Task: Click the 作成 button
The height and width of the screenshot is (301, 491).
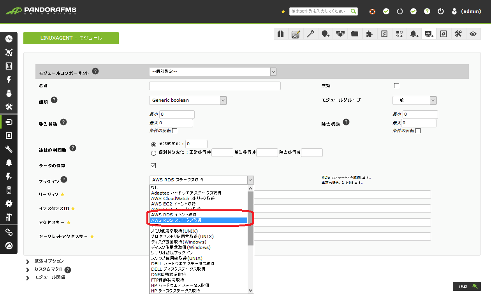Action: (467, 286)
